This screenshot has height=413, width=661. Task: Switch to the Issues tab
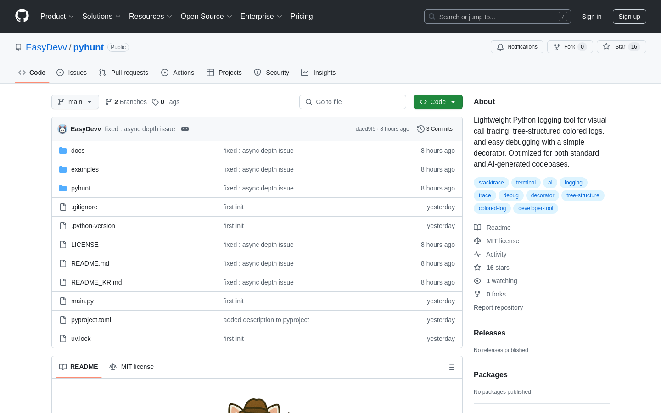coord(72,73)
